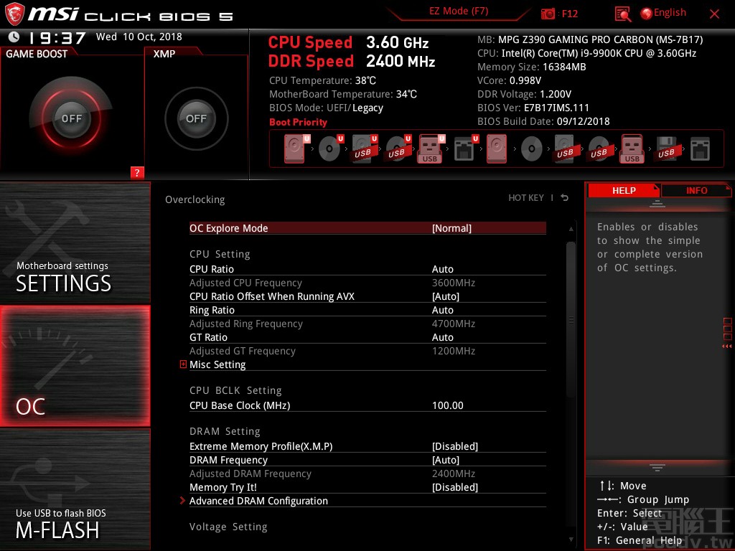Click the settings list scrollbar thumb
The image size is (735, 551).
[x=571, y=320]
